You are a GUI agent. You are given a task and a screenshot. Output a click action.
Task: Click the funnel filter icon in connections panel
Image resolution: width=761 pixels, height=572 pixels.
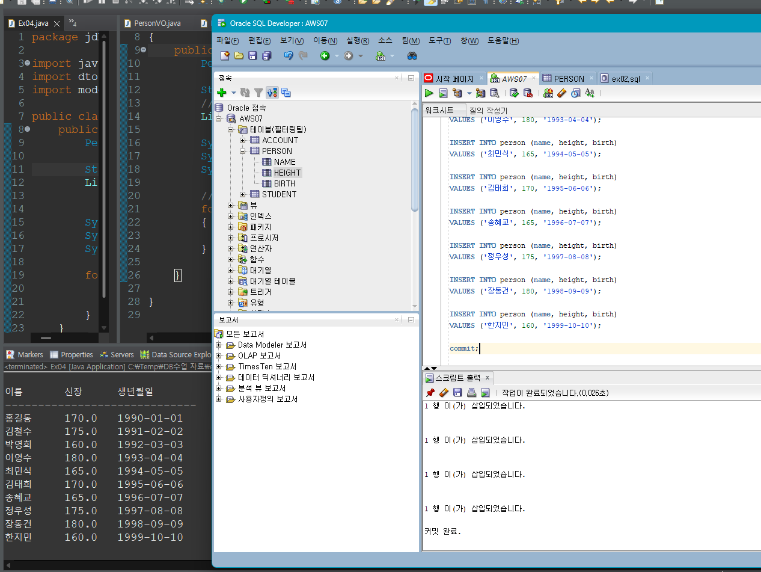(x=258, y=93)
